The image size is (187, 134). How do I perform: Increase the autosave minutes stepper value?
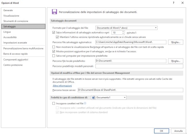point(123,32)
